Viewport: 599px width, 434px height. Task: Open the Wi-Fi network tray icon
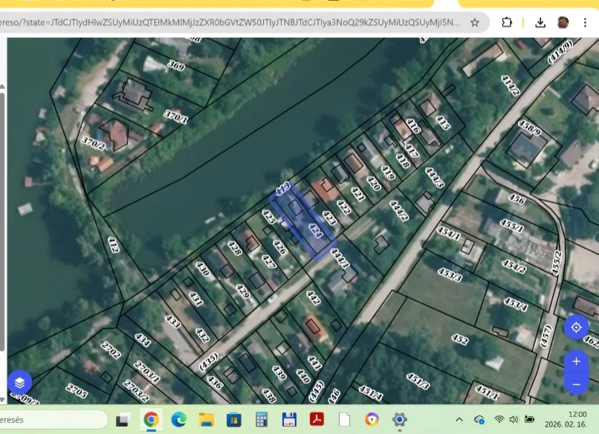click(x=499, y=419)
